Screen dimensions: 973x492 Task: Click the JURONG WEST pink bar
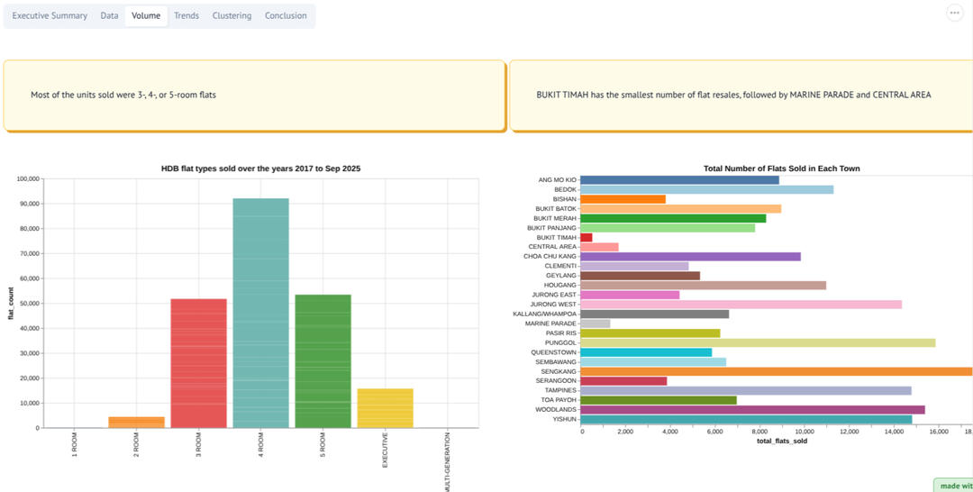click(x=741, y=305)
